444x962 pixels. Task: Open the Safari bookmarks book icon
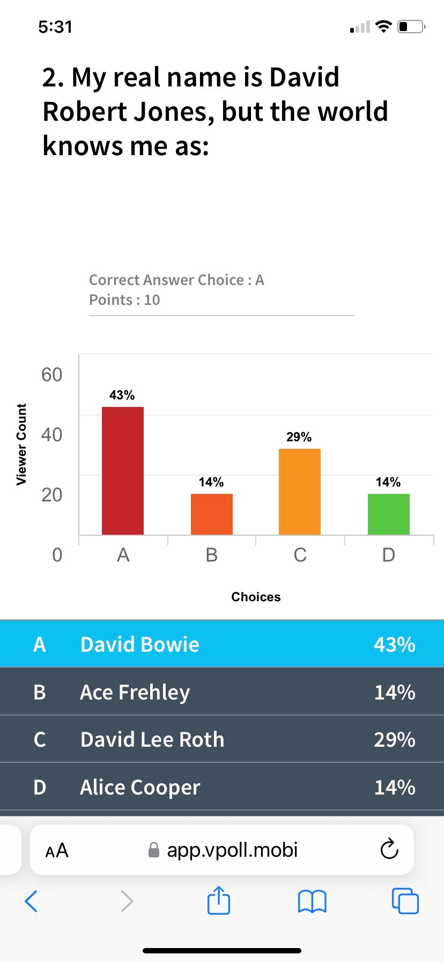(312, 901)
